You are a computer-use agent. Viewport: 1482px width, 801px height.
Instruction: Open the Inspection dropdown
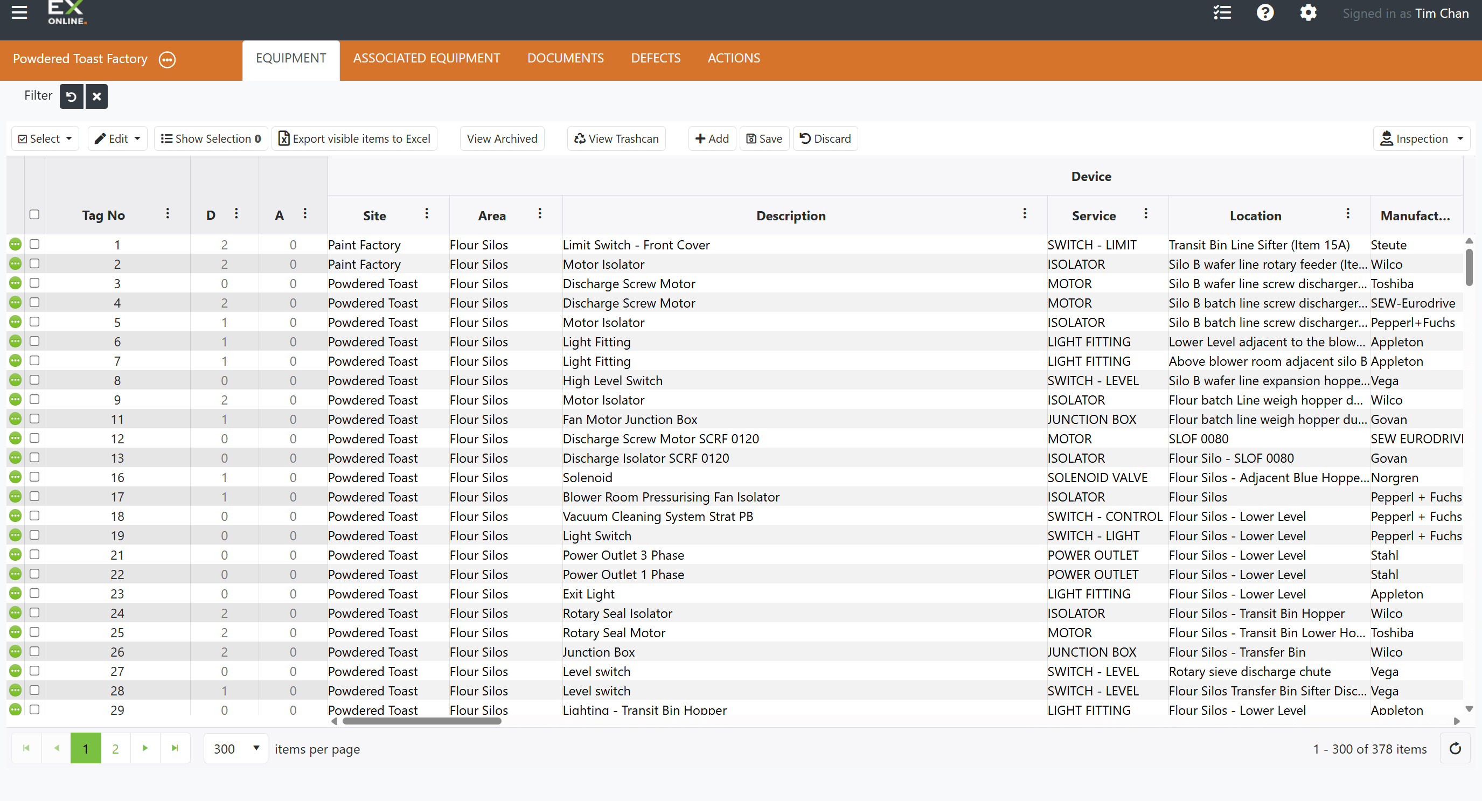pyautogui.click(x=1421, y=138)
